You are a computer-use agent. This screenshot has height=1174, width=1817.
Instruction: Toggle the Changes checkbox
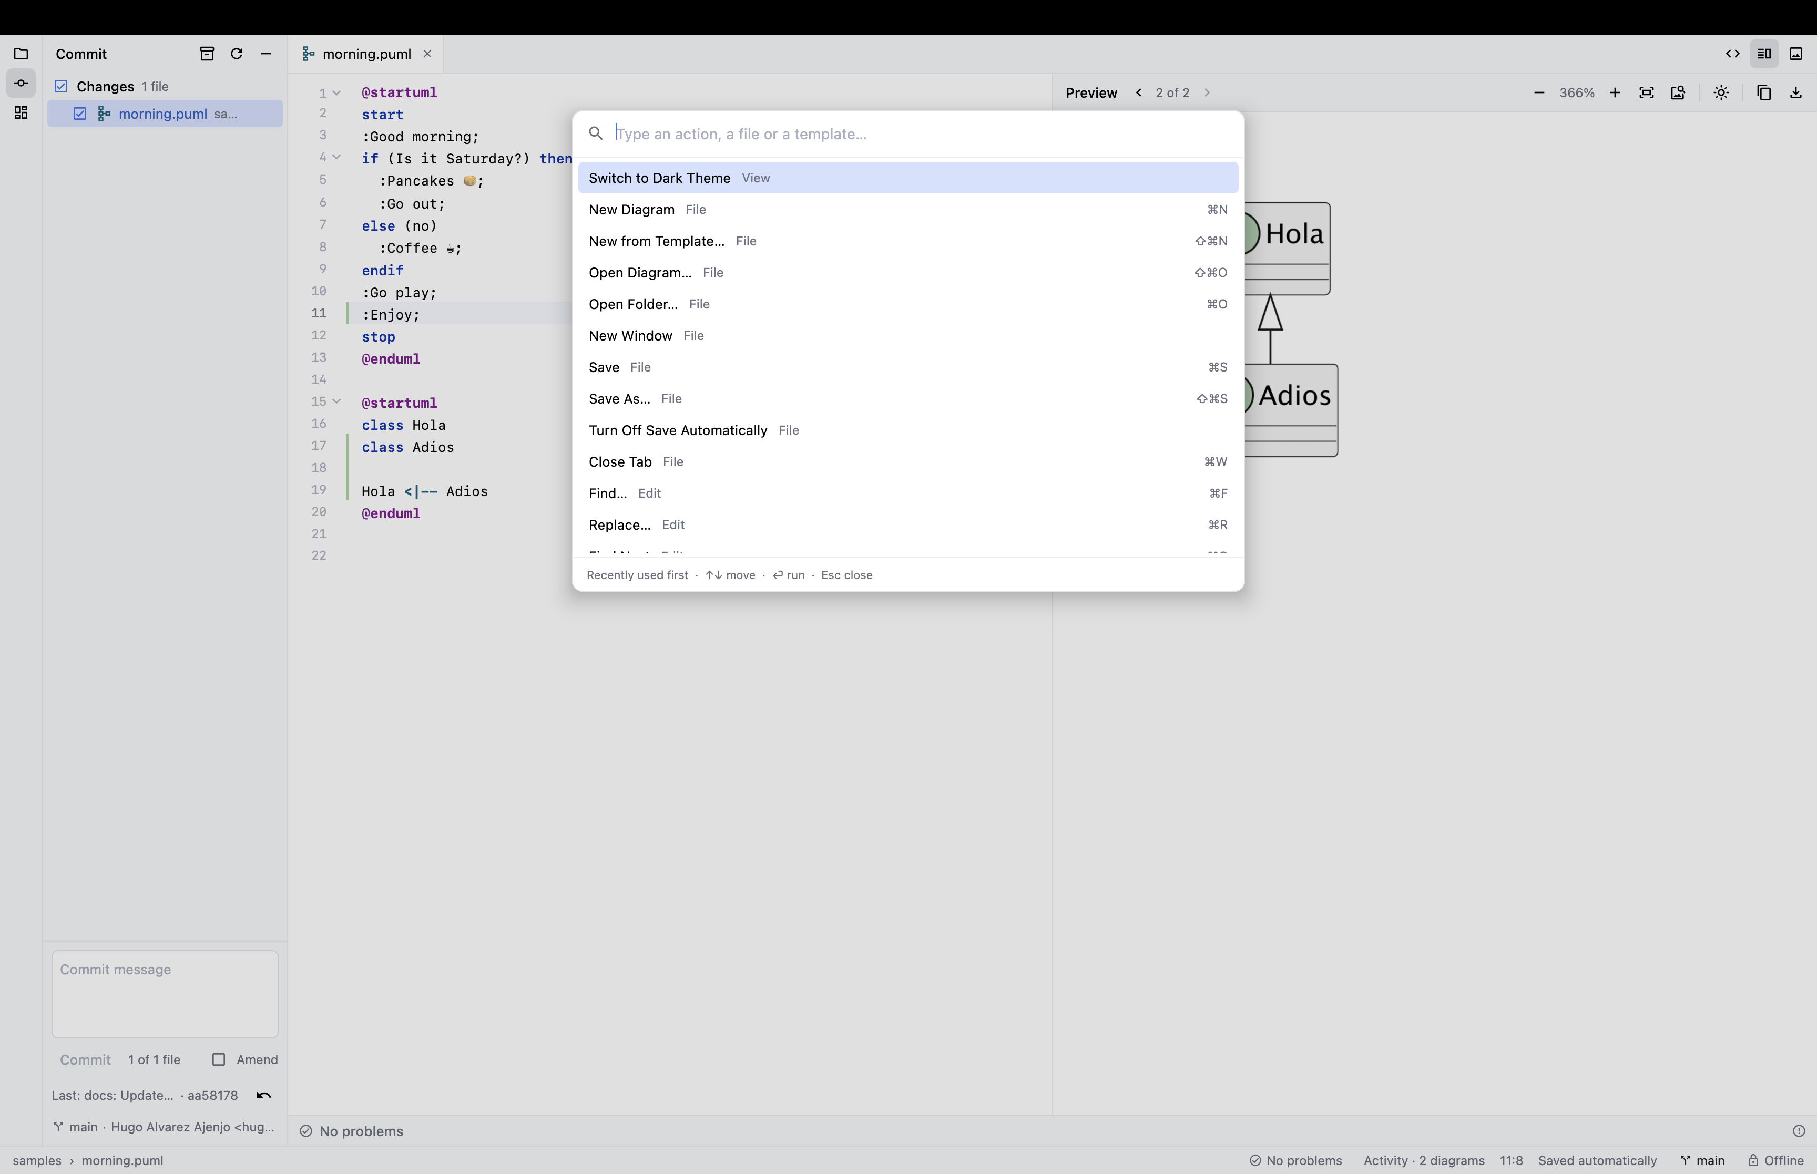click(x=61, y=86)
